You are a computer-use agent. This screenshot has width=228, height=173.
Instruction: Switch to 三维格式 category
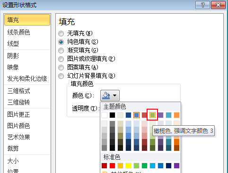tap(27, 91)
